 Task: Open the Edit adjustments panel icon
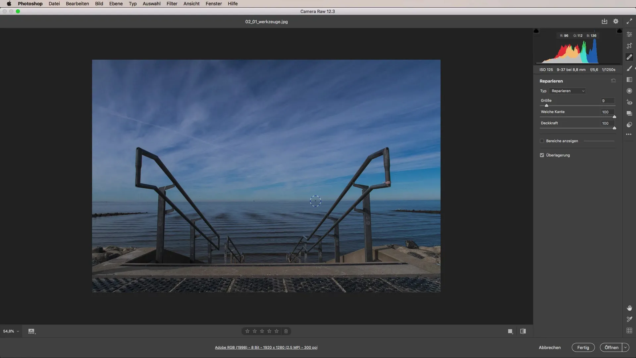[629, 34]
